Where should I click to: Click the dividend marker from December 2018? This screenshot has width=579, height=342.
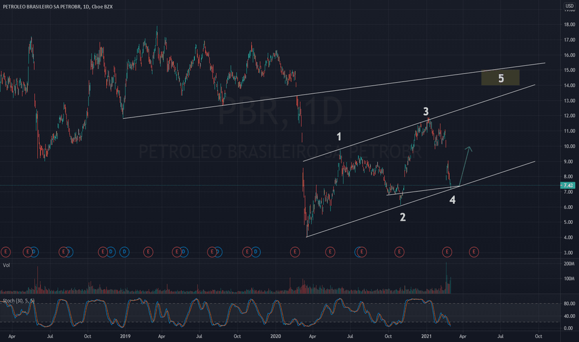111,252
